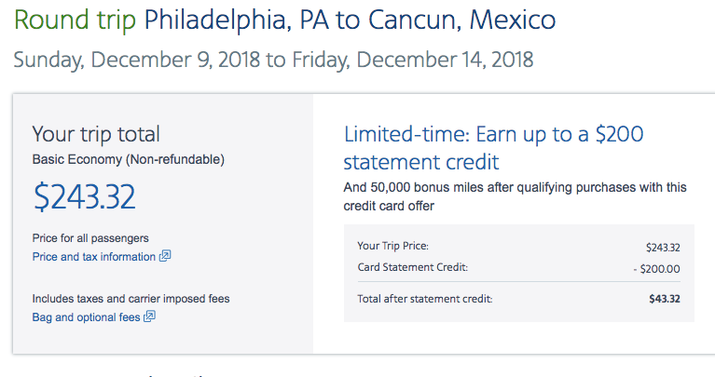The height and width of the screenshot is (377, 715).
Task: Click the external-link icon beside Price and tax information
Action: pyautogui.click(x=165, y=256)
